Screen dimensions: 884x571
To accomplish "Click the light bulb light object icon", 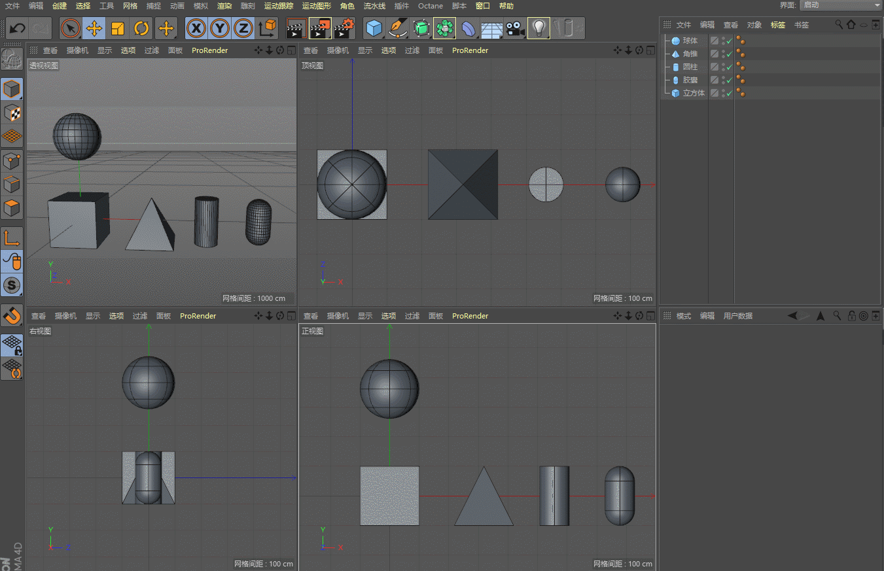I will click(x=539, y=28).
